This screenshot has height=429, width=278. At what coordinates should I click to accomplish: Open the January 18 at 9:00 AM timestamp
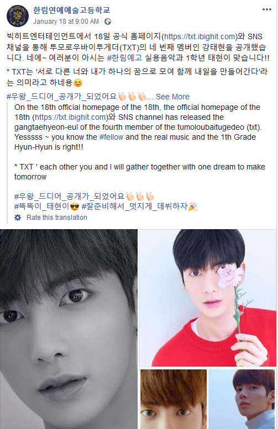pyautogui.click(x=66, y=22)
